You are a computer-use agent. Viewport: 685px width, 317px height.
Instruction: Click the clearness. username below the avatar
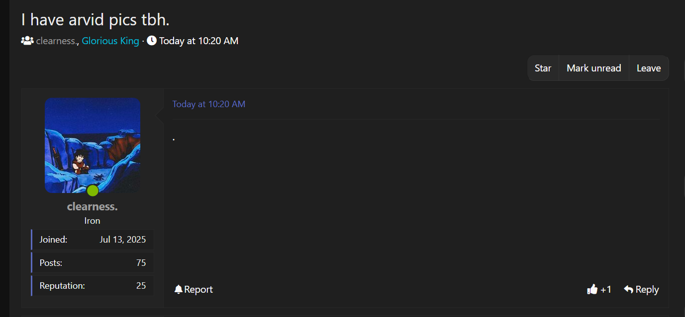[x=93, y=206]
